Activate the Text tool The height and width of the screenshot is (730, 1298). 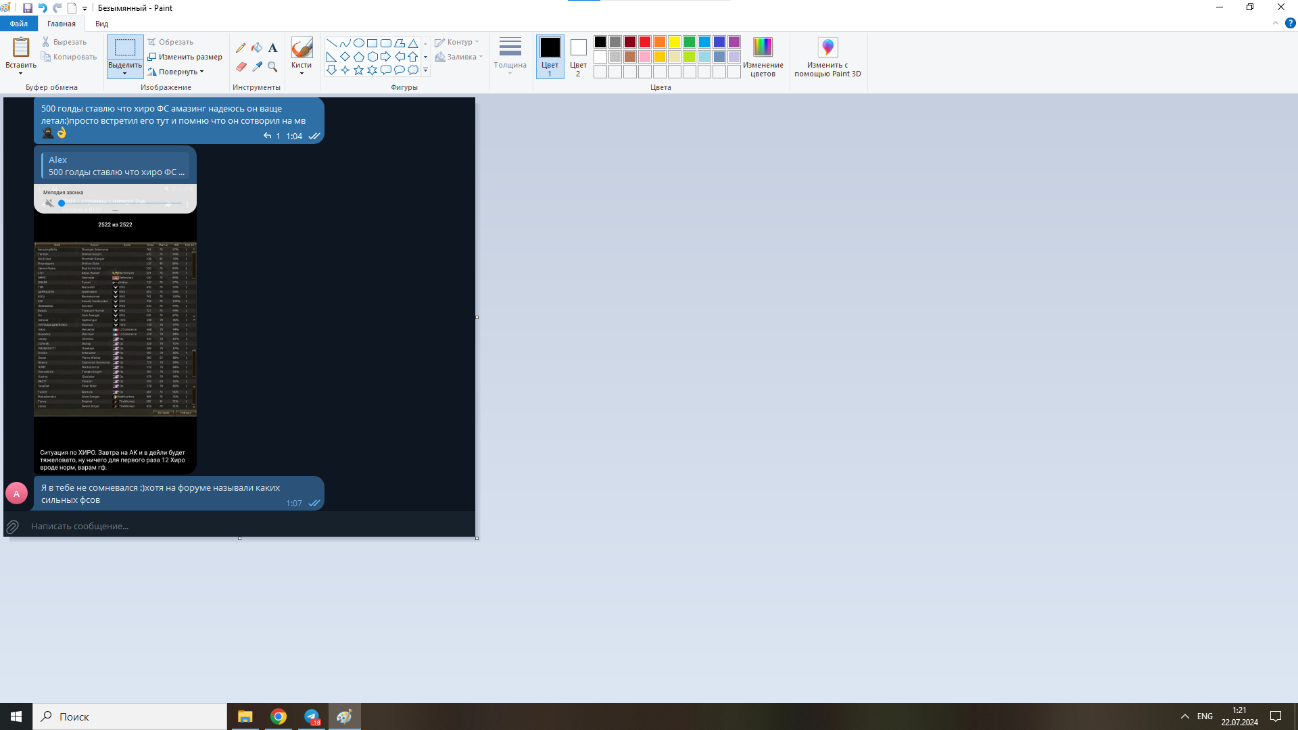coord(272,48)
